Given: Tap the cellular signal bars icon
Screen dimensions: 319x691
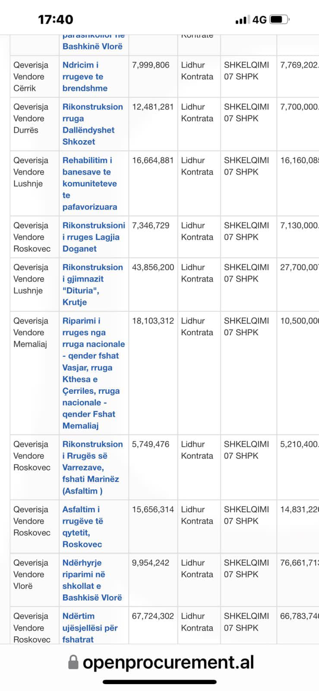Looking at the screenshot, I should pos(241,20).
